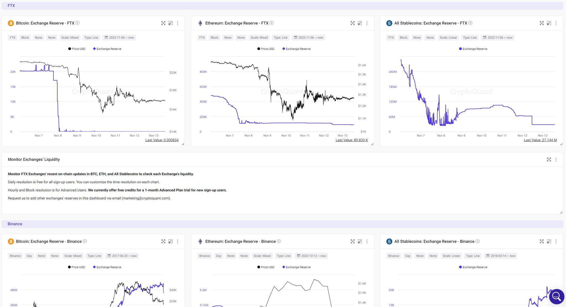
Task: Click the info icon beside Bitcoin Exchange Reserve - FTX
Action: (78, 23)
